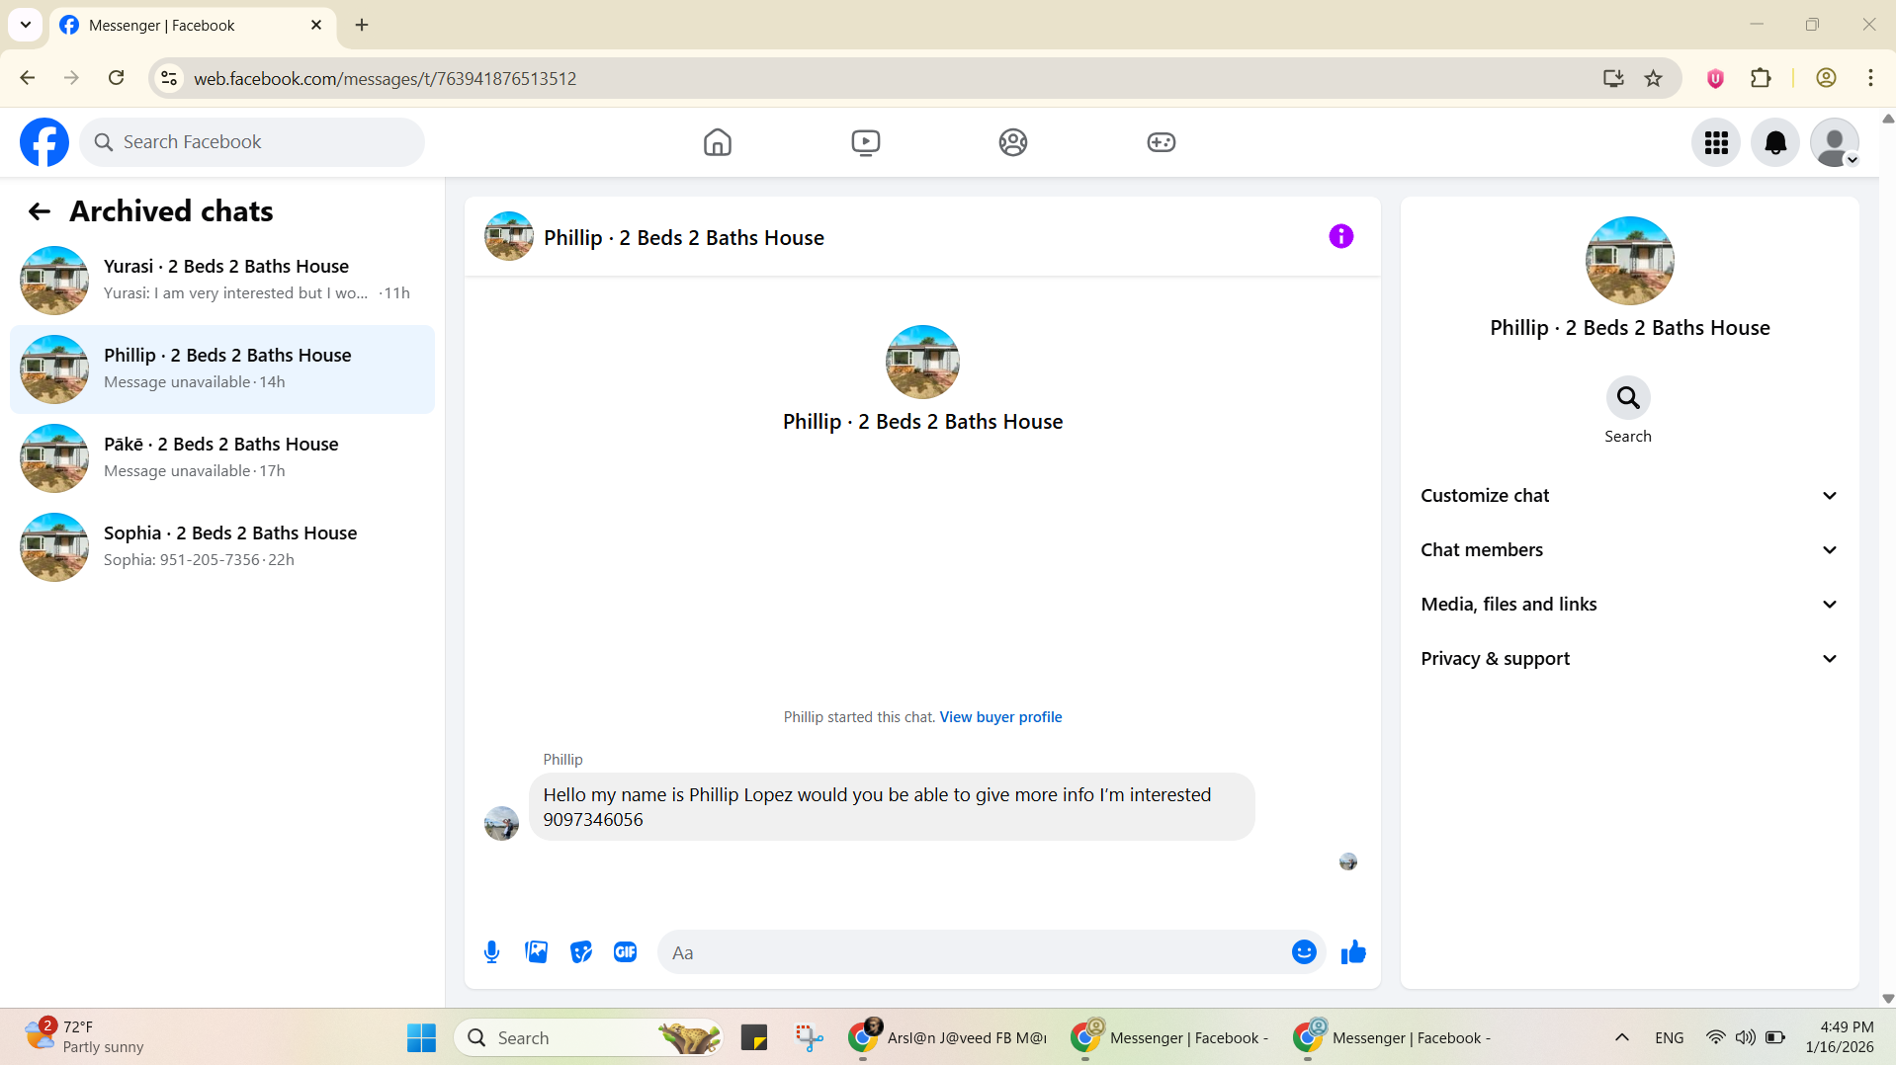Send a thumbs-up like
The height and width of the screenshot is (1065, 1896).
1353,952
